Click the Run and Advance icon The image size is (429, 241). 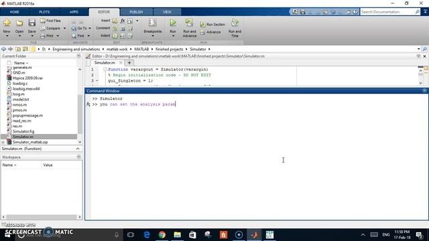[189, 23]
